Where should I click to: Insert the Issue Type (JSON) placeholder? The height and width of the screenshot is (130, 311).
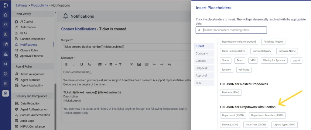(255, 125)
